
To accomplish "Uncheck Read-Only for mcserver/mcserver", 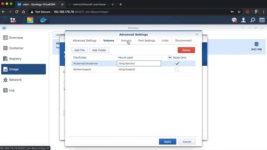I will [177, 63].
